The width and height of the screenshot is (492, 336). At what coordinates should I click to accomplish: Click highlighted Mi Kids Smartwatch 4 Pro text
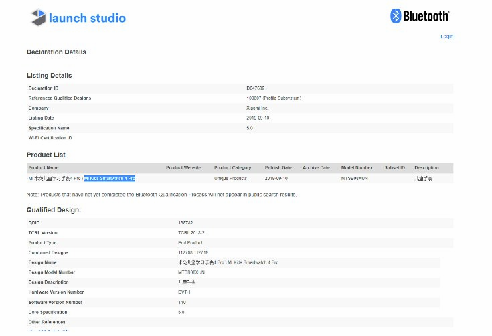[x=110, y=179]
